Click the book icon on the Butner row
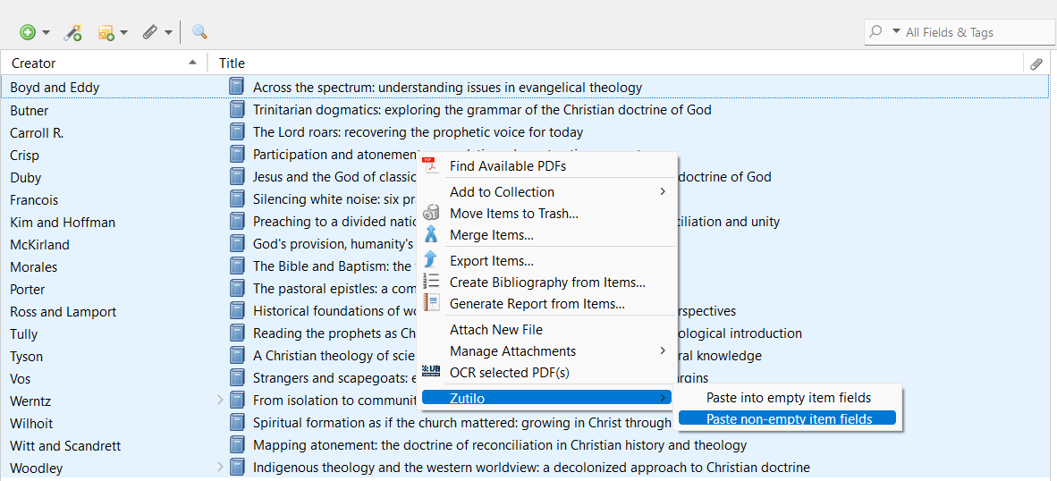This screenshot has height=481, width=1057. tap(236, 110)
